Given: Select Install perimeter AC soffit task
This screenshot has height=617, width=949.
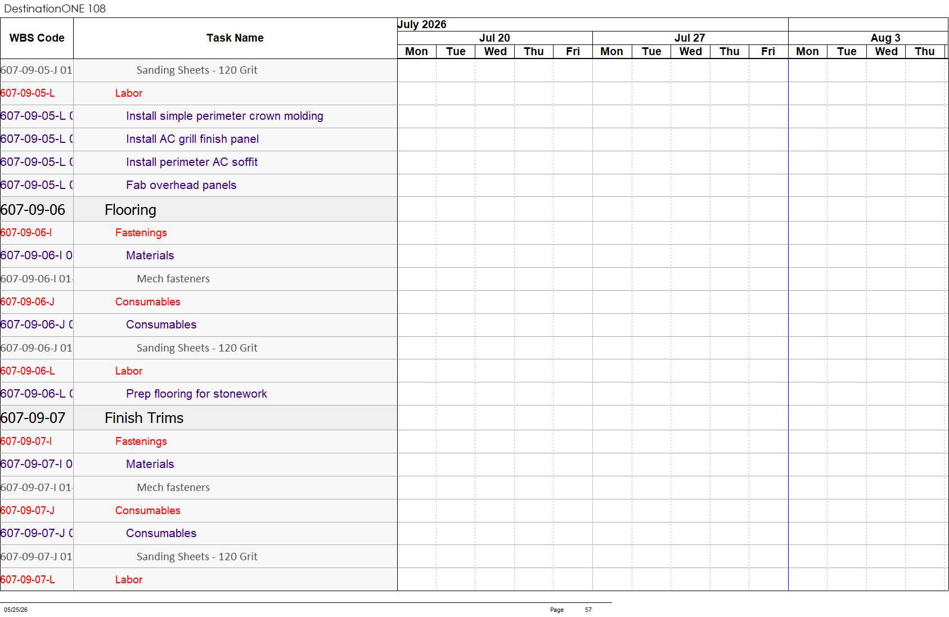Looking at the screenshot, I should click(192, 162).
